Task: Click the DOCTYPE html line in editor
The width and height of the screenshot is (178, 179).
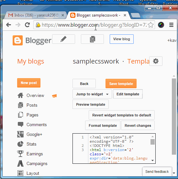Action: (107, 146)
